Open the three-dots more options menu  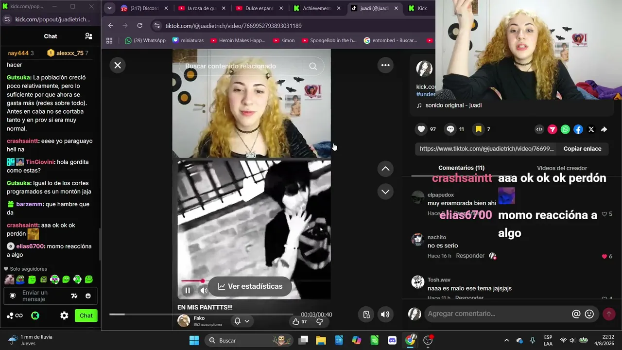point(385,65)
